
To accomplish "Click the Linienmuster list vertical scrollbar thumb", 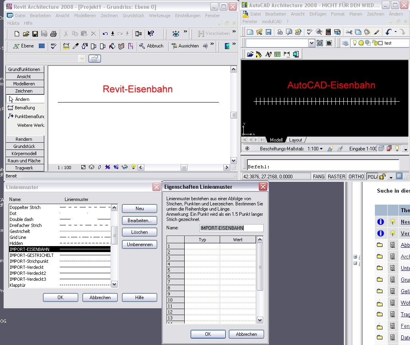I will [x=114, y=235].
